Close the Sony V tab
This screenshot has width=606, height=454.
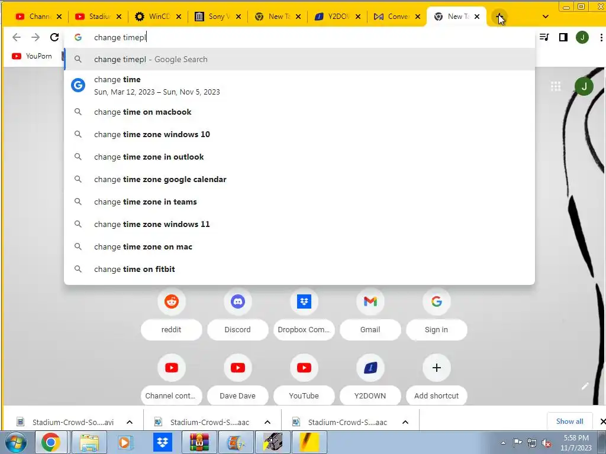pos(238,17)
